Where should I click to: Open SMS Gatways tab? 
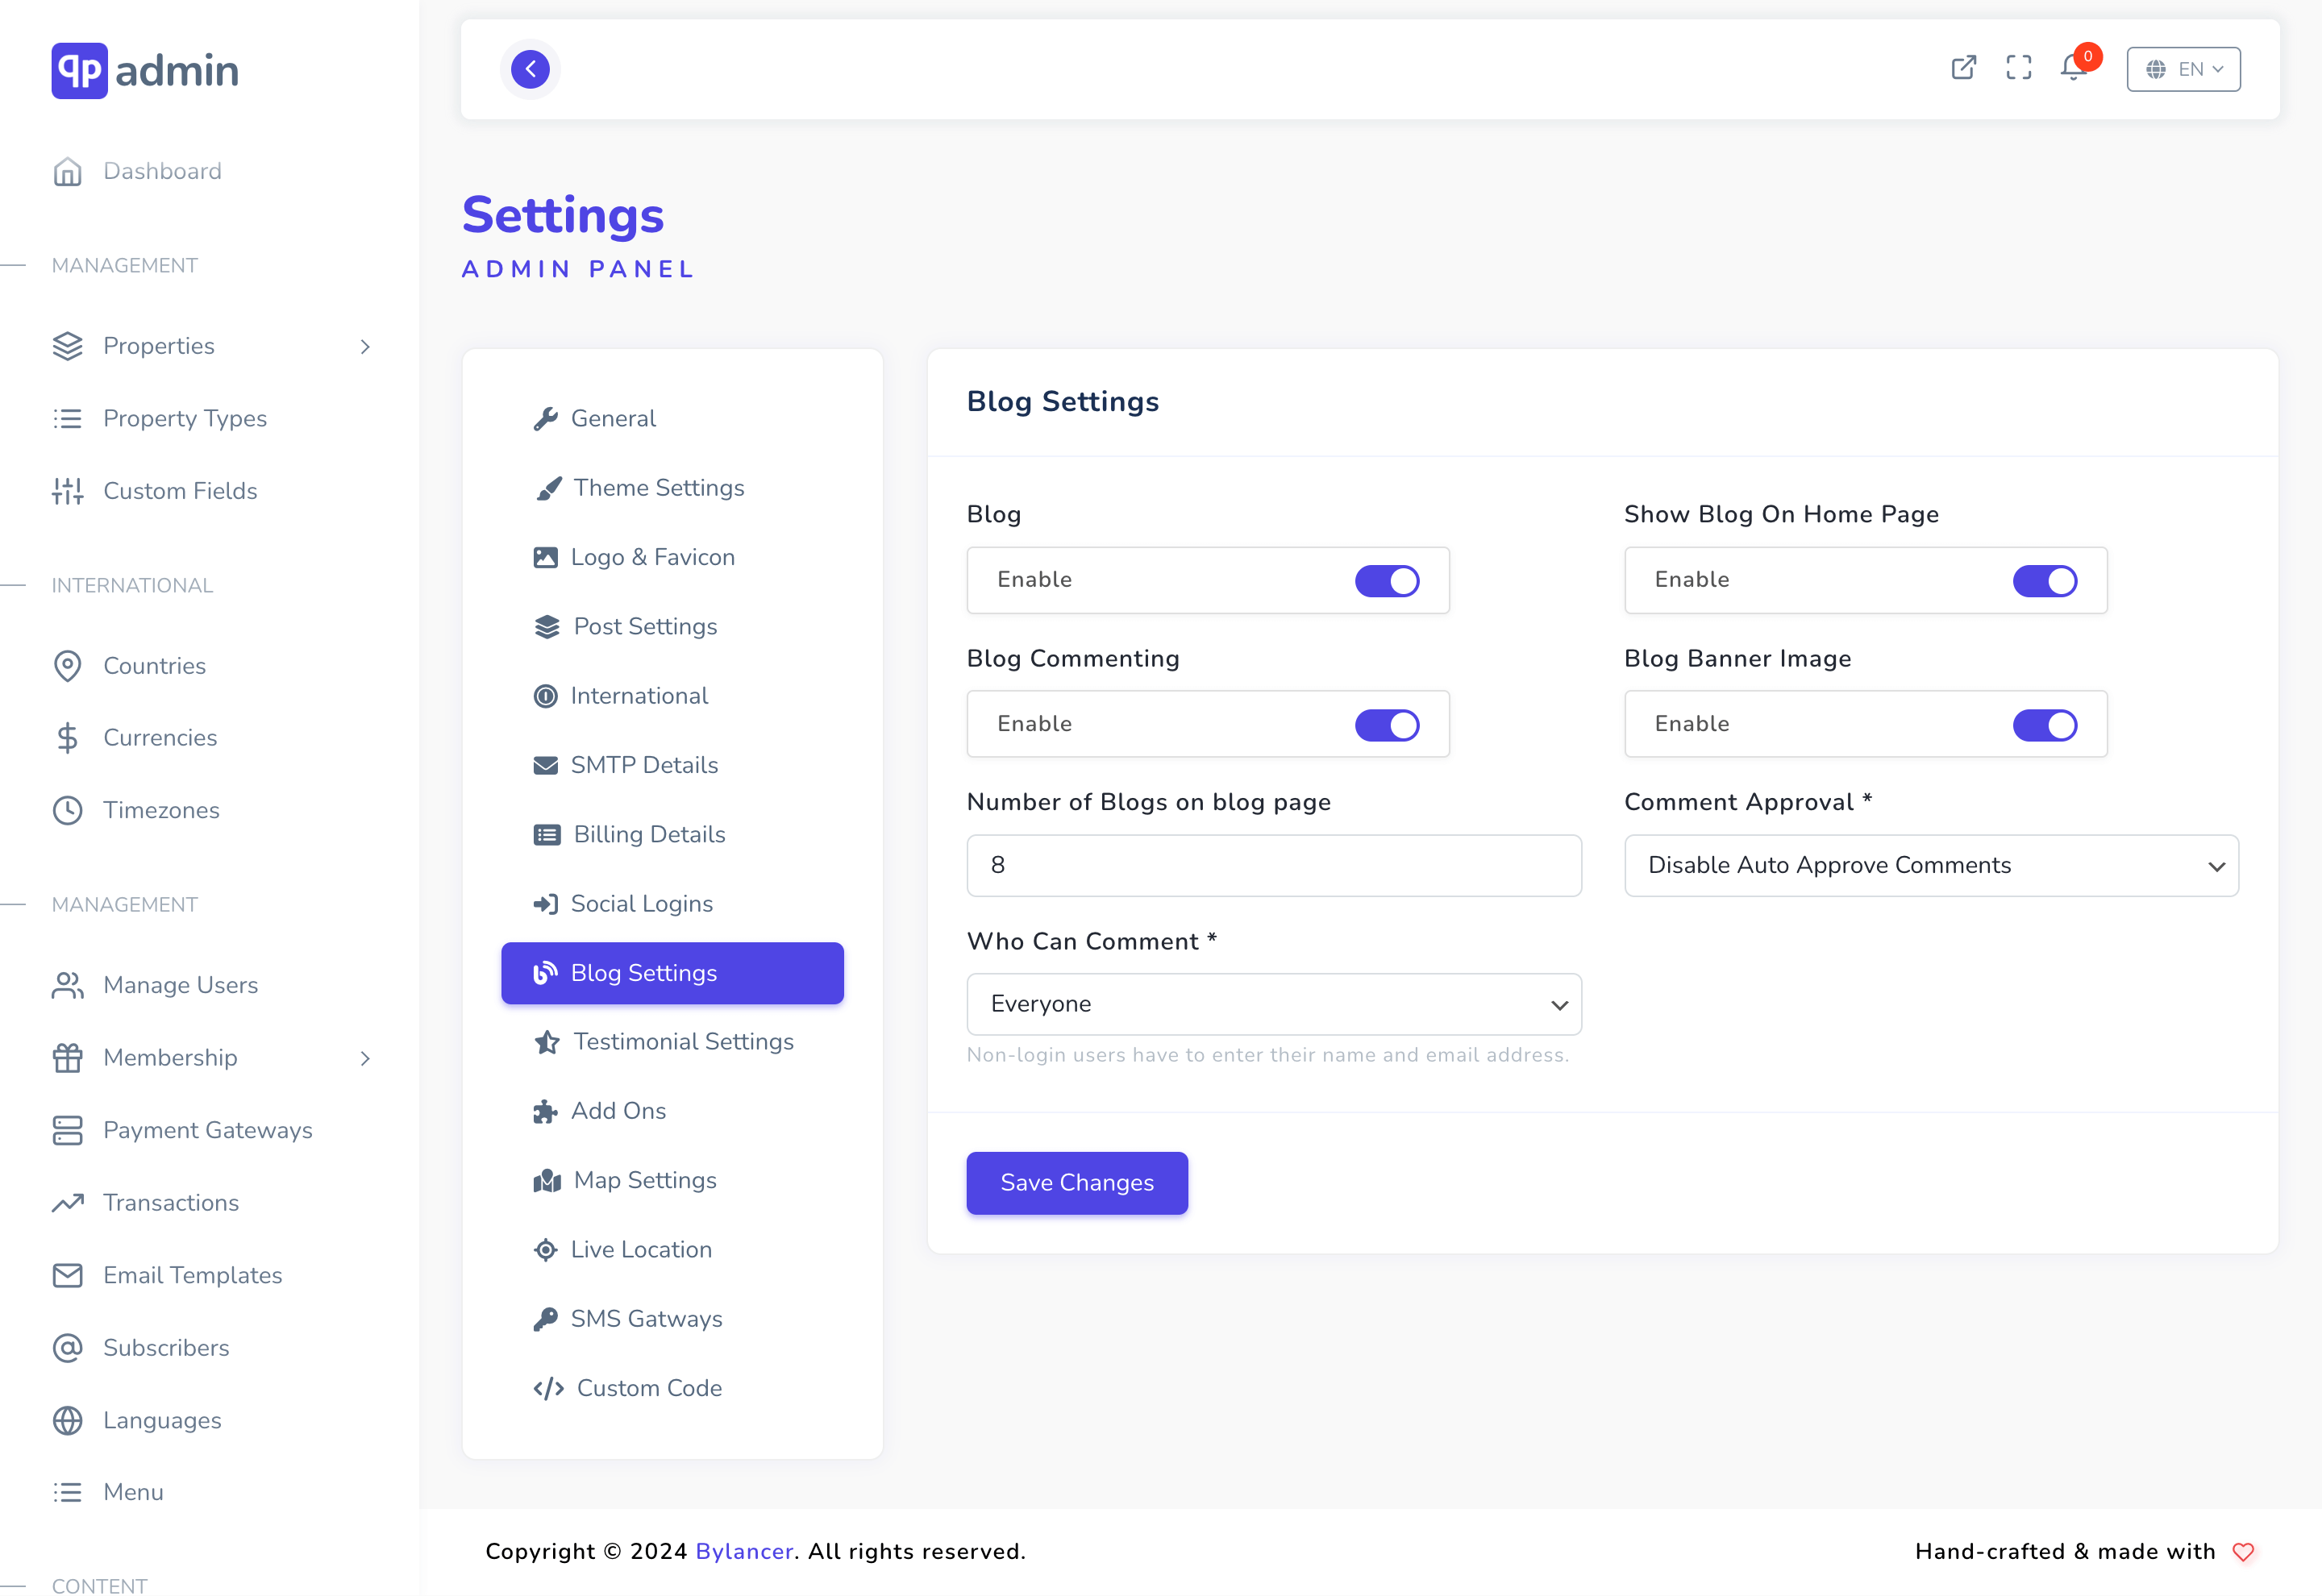pos(672,1319)
